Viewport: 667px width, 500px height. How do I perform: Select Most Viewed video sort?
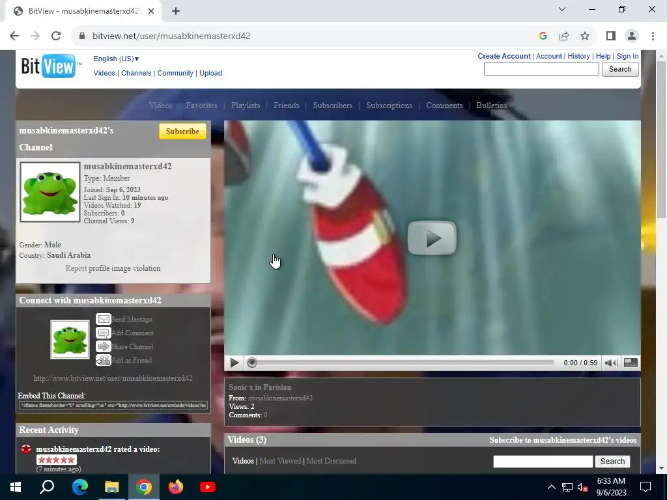coord(280,461)
